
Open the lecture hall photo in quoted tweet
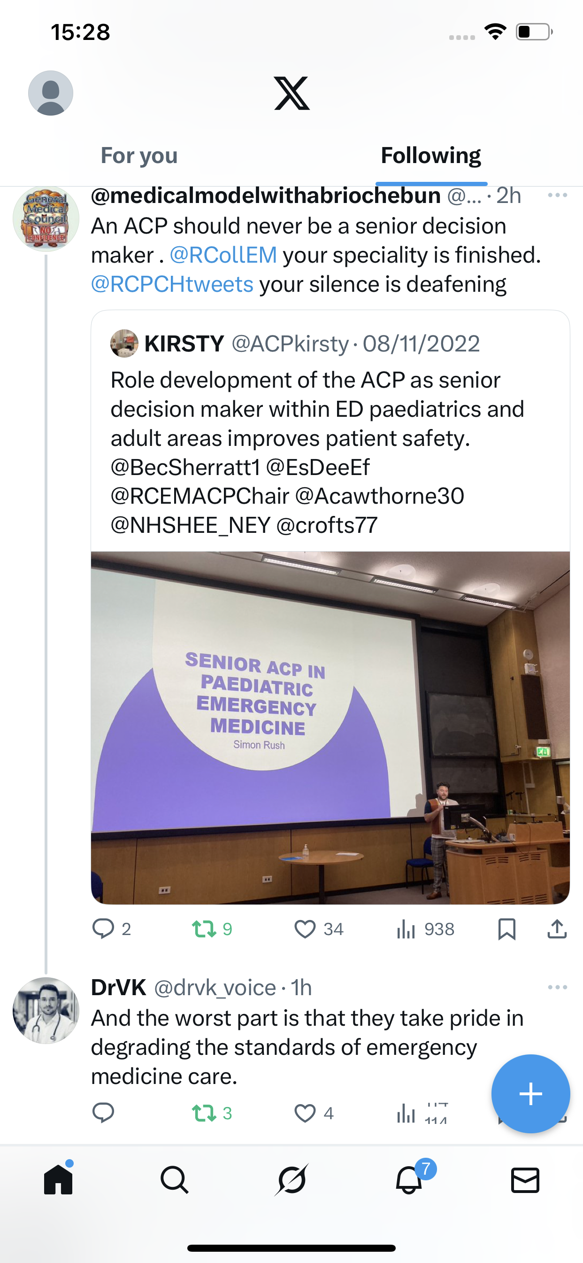point(330,727)
